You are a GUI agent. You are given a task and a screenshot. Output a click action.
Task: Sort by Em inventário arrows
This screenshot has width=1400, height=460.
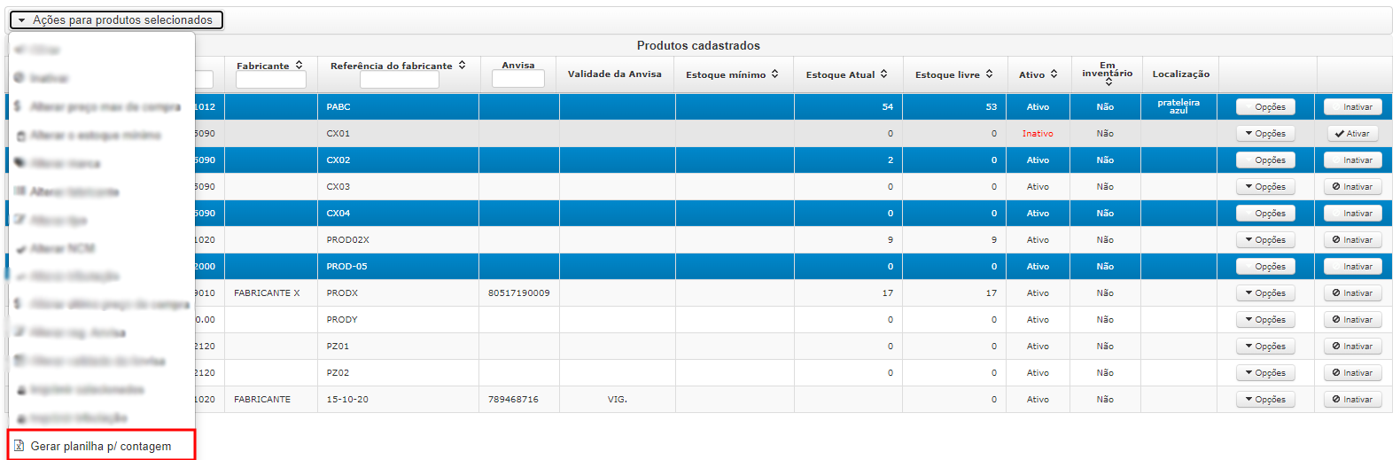point(1108,82)
